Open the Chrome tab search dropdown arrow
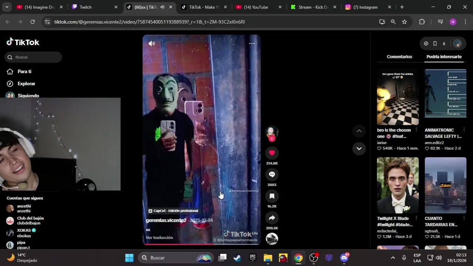This screenshot has width=473, height=266. [x=7, y=7]
